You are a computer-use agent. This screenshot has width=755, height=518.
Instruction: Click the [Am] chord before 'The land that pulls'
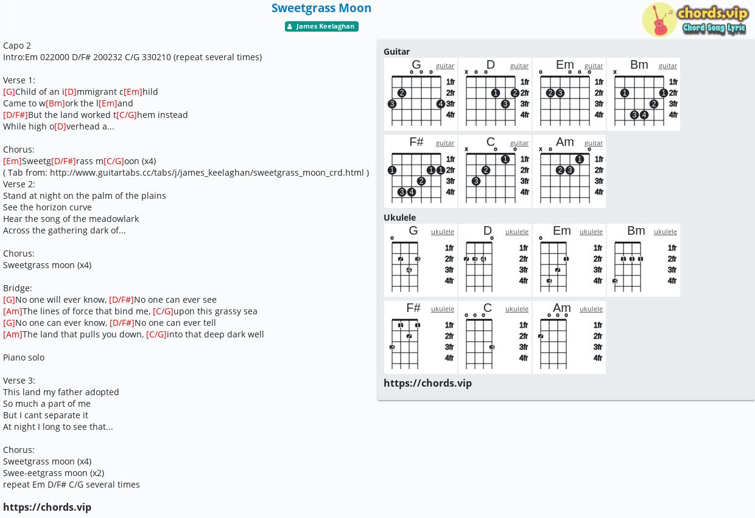point(13,334)
